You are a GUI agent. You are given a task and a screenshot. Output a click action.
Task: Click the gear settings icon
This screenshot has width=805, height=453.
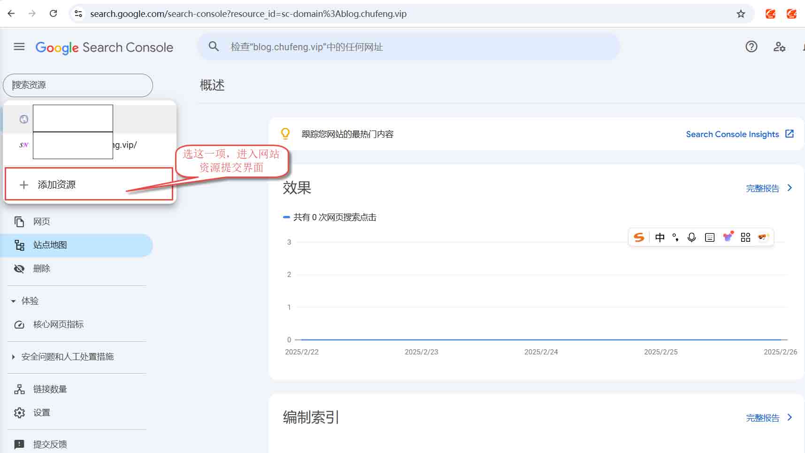19,413
